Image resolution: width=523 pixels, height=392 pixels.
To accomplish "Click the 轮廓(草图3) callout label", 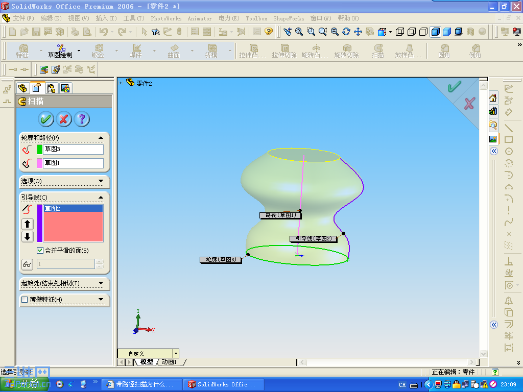I will click(221, 259).
